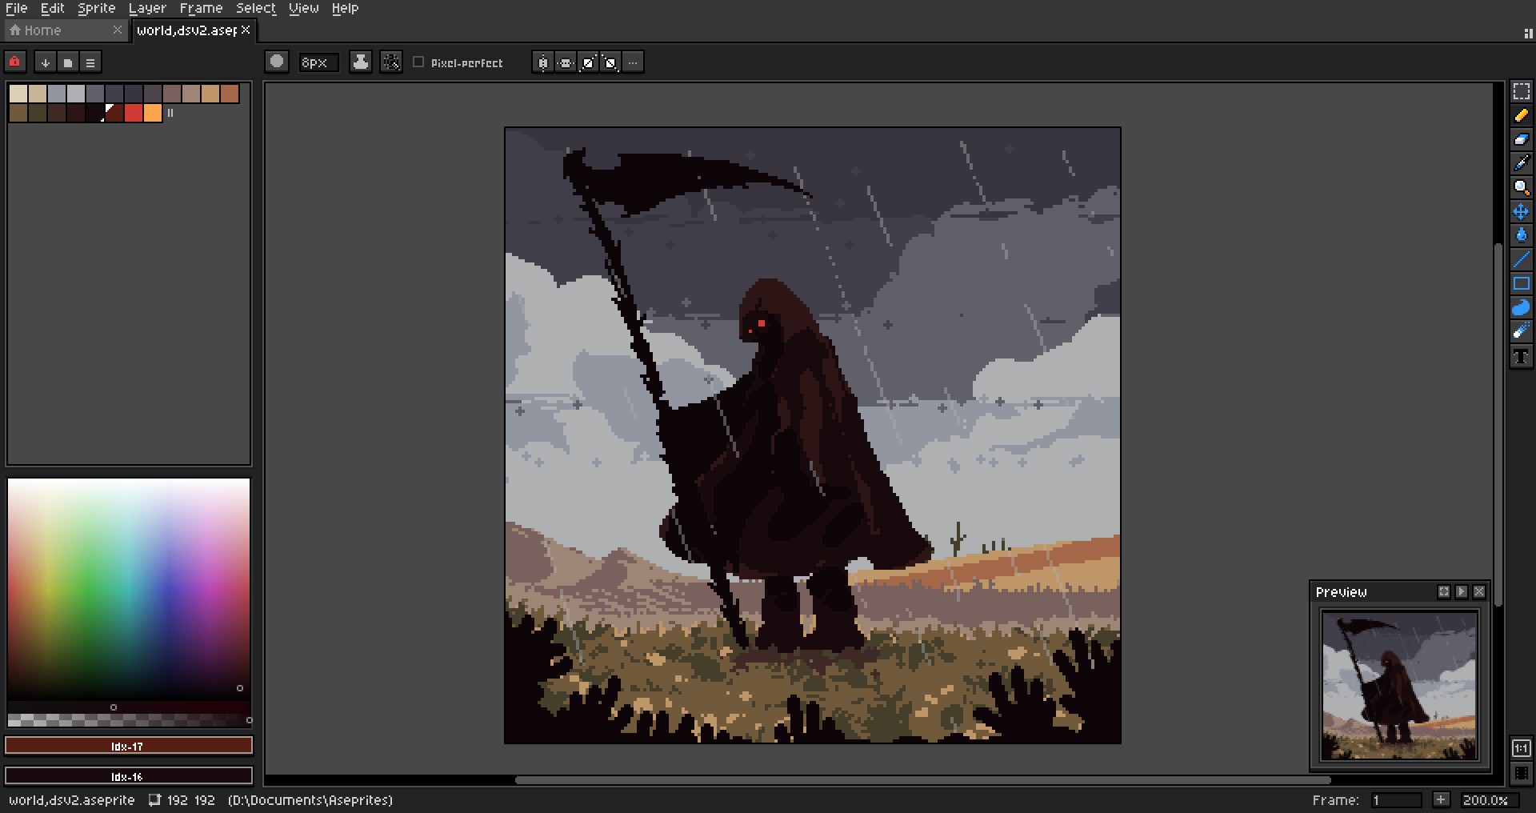Close the Home tab
The width and height of the screenshot is (1536, 813).
(118, 30)
